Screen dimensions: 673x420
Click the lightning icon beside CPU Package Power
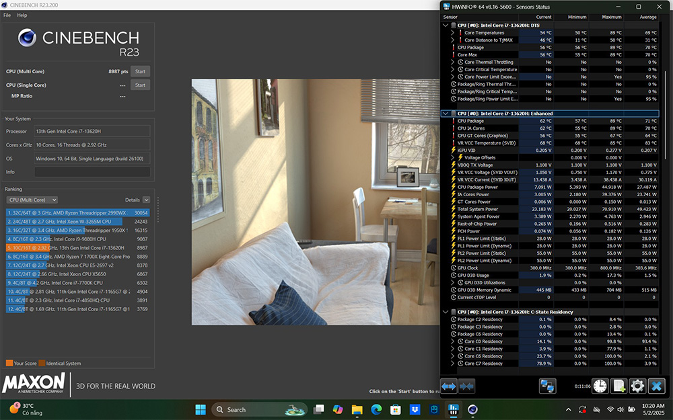[453, 187]
